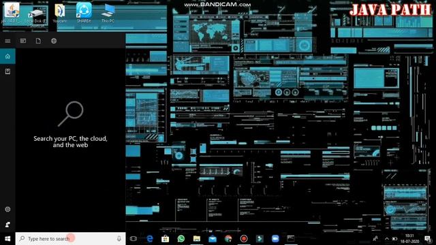
Task: Filter search results by Apps
Action: (23, 41)
